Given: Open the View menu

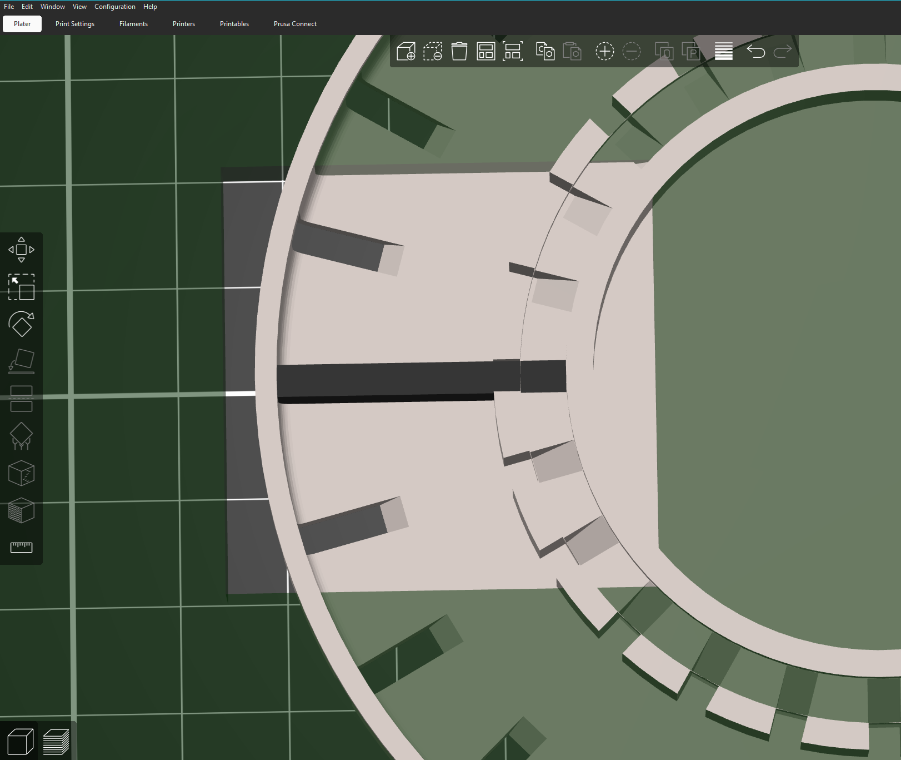Looking at the screenshot, I should point(79,7).
